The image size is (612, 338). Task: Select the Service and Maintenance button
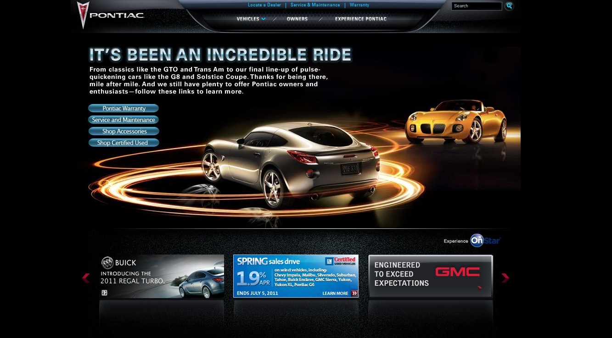tap(124, 120)
